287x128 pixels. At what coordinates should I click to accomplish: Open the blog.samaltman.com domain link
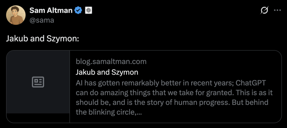click(111, 62)
